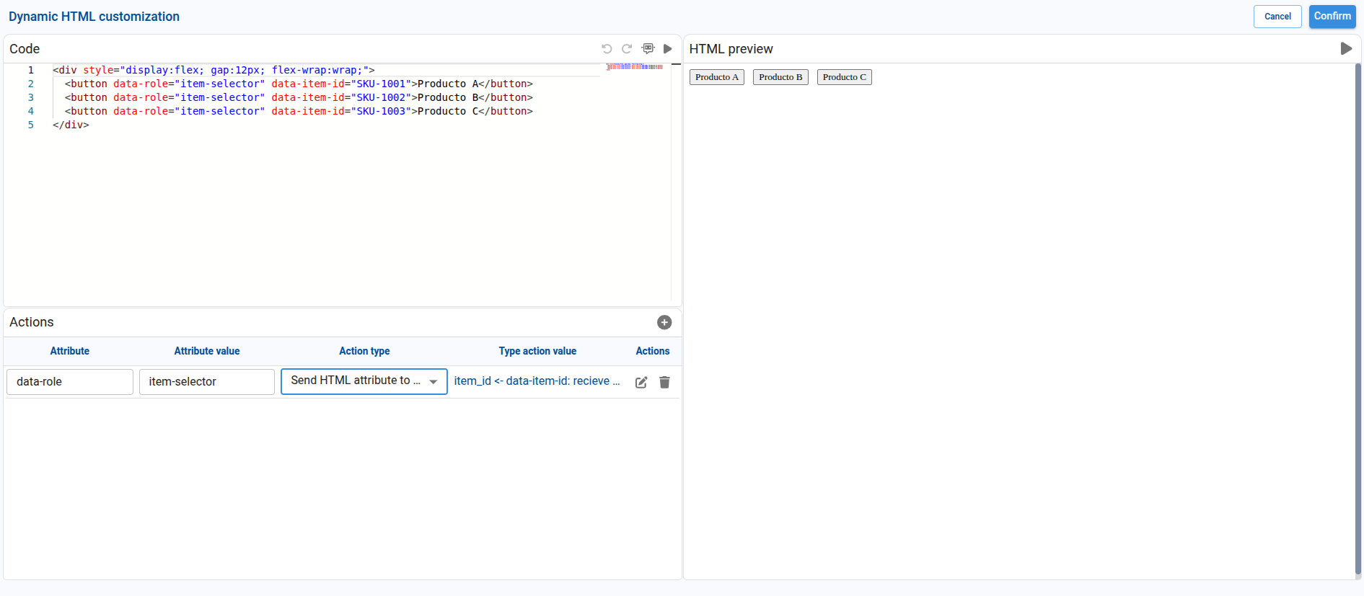Viewport: 1364px width, 596px height.
Task: Edit the data-role action row
Action: (641, 382)
